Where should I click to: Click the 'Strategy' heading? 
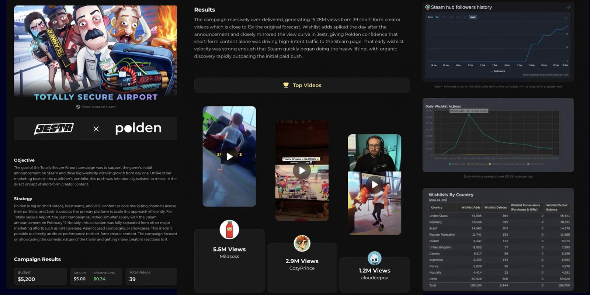click(x=23, y=199)
